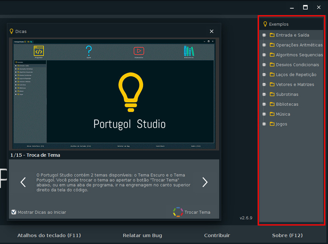Click the Laços de Repetição folder icon
The width and height of the screenshot is (328, 244).
pyautogui.click(x=272, y=74)
